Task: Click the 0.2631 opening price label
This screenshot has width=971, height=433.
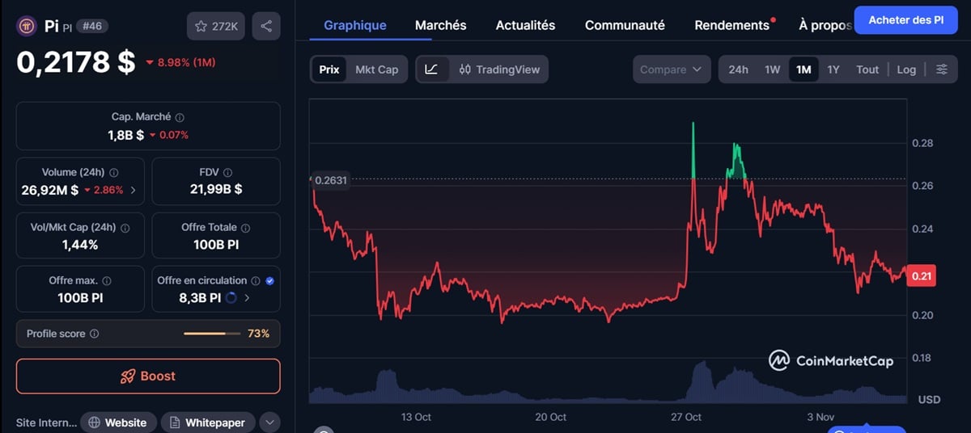Action: tap(330, 180)
